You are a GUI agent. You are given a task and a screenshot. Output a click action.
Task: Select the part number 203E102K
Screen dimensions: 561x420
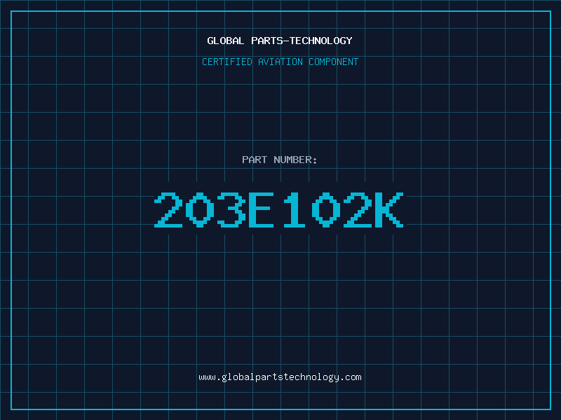click(279, 210)
